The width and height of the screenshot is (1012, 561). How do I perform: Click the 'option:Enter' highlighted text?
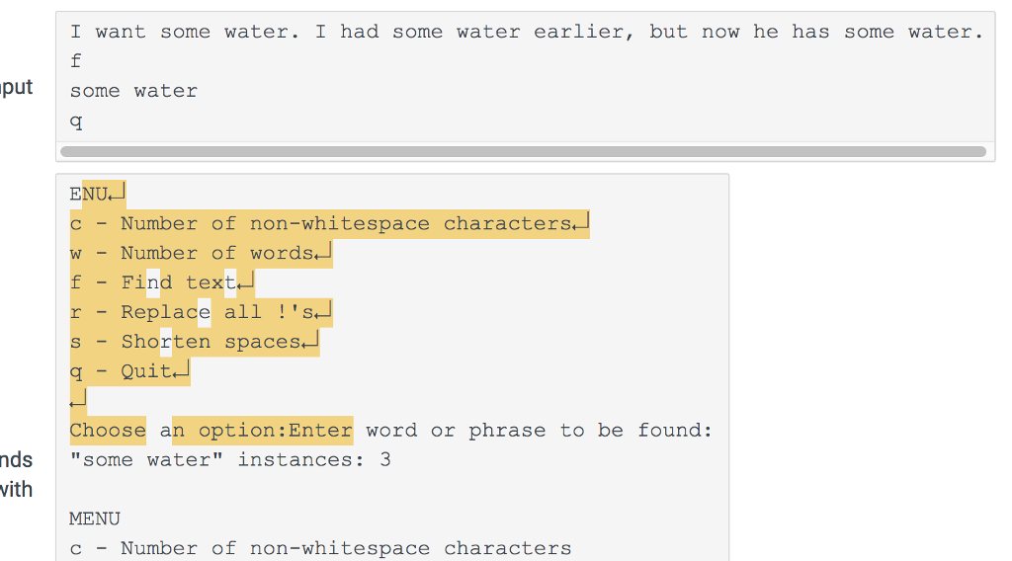pos(276,430)
